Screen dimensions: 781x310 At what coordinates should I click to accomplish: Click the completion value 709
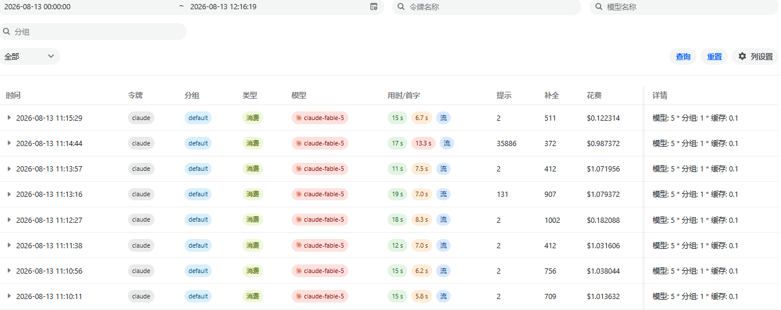coord(550,296)
